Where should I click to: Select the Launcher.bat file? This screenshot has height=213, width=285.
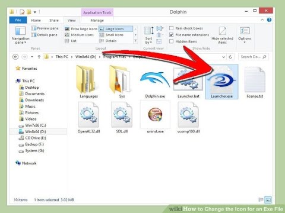click(188, 82)
